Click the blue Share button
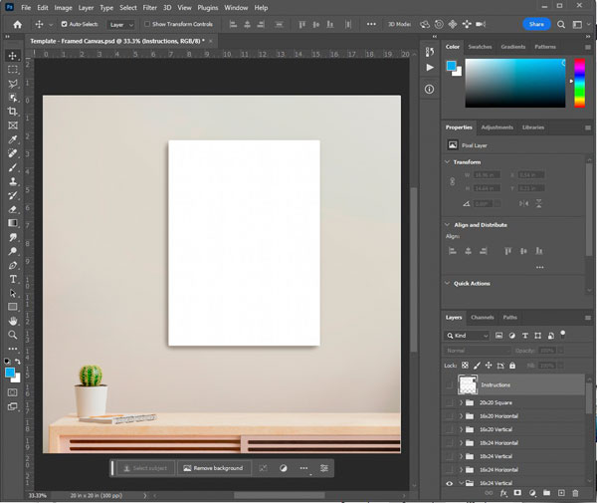Viewport: 597px width, 503px height. tap(536, 24)
